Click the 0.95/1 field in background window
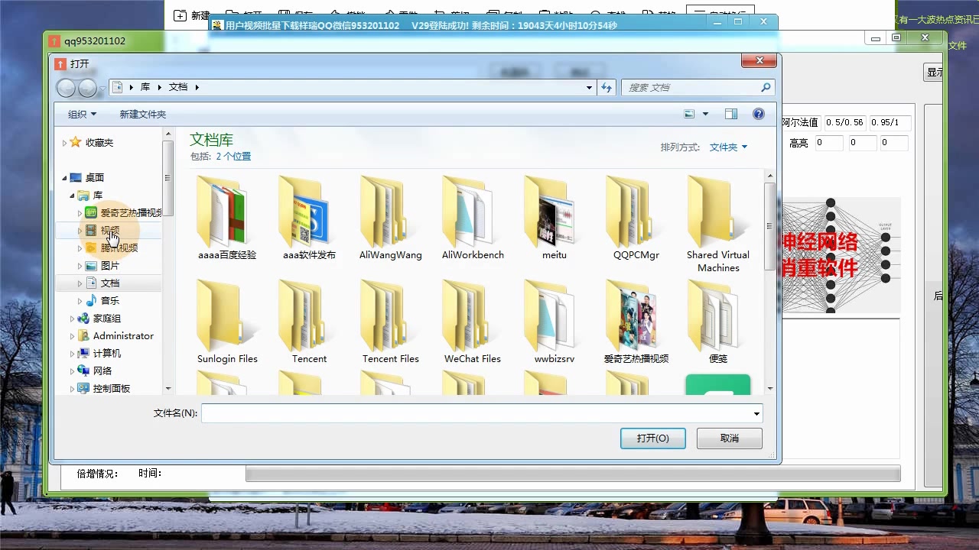 (x=890, y=122)
